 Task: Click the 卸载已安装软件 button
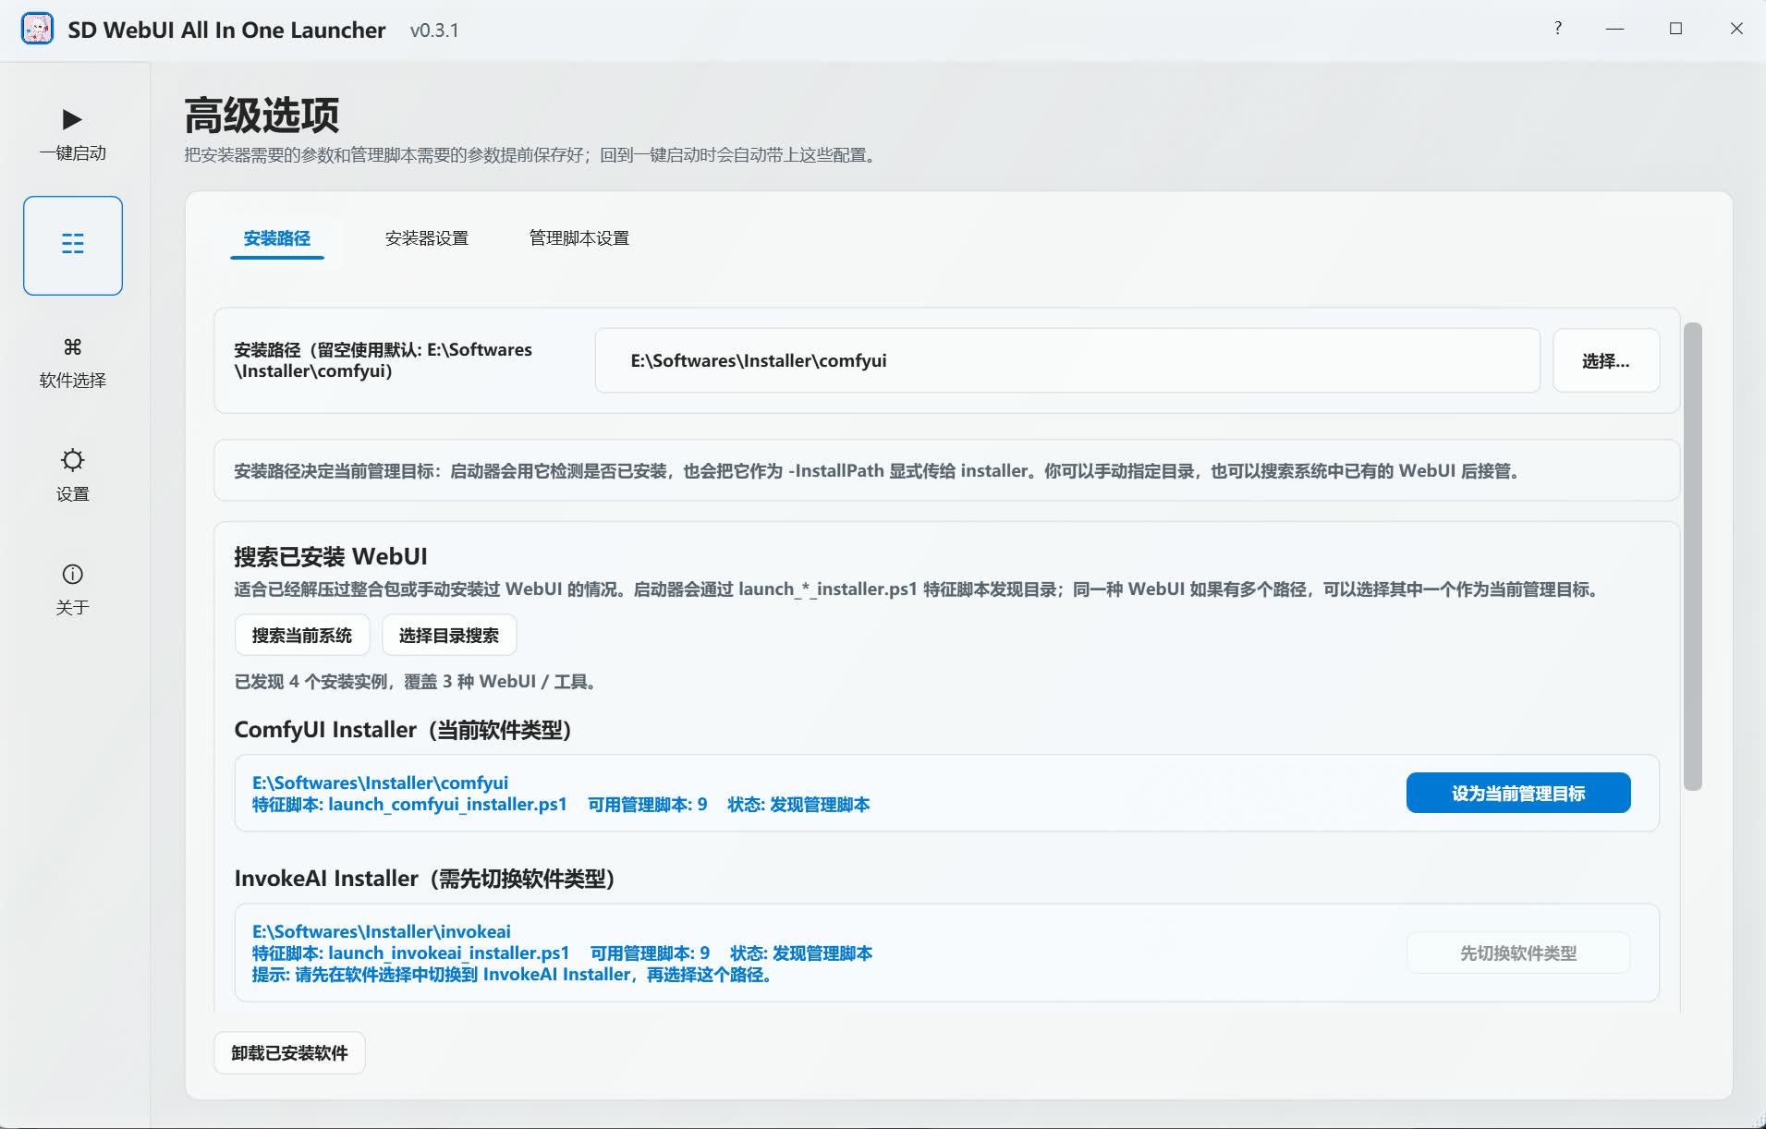289,1053
